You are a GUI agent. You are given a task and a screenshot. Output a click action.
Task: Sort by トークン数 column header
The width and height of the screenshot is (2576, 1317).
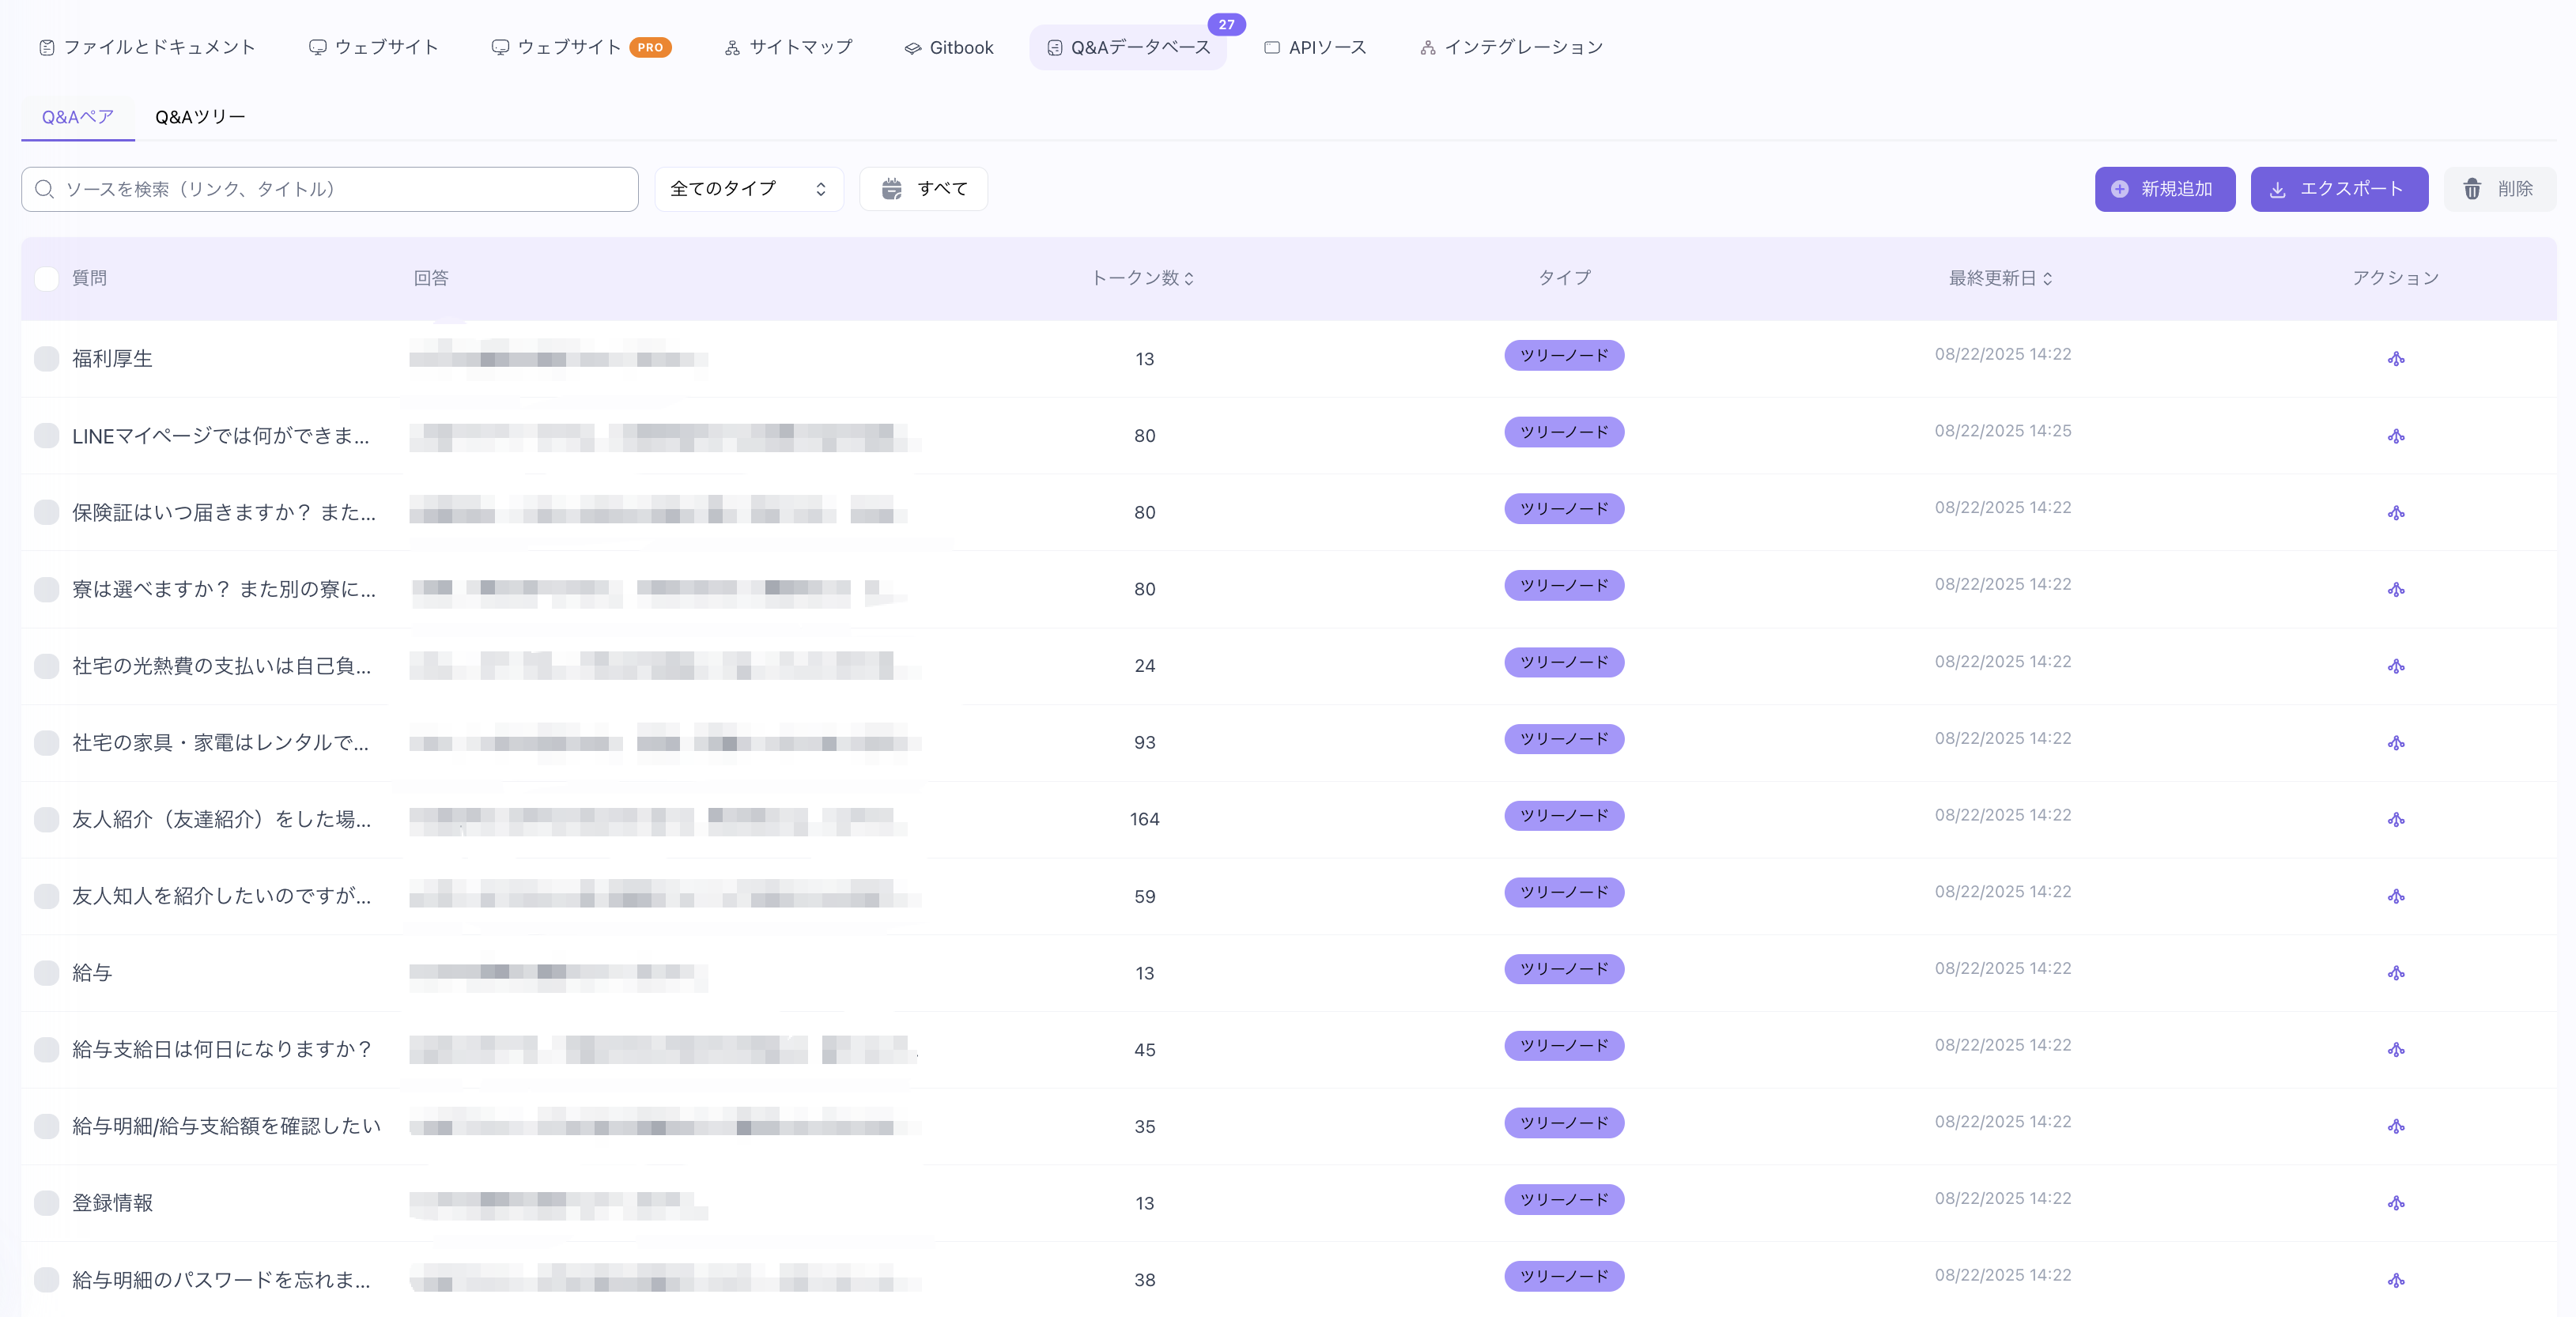tap(1142, 278)
